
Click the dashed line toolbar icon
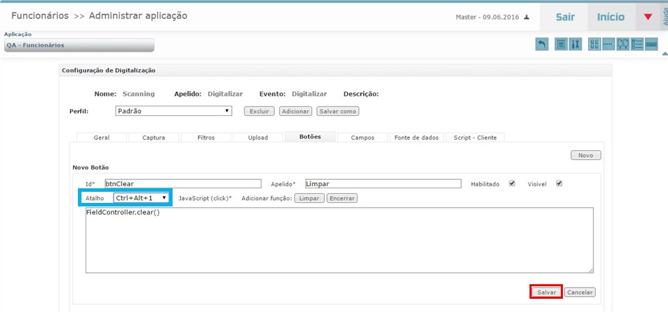[608, 44]
